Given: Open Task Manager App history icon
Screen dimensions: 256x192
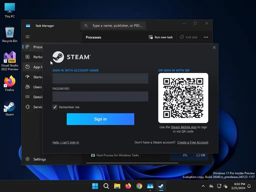Looking at the screenshot, I should coord(27,67).
